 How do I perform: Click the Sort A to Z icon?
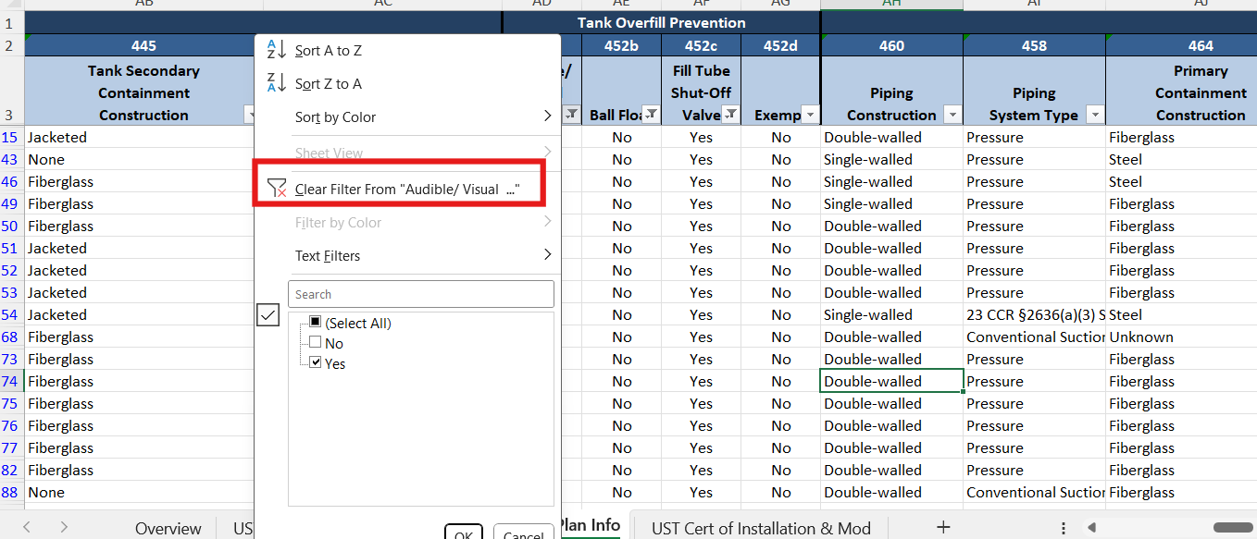(x=276, y=50)
